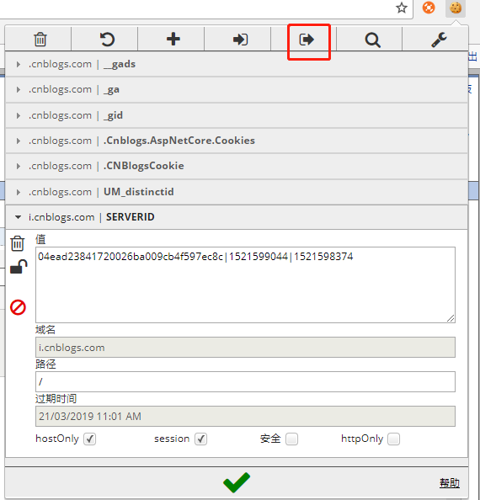Collapse the SERVERID cookie entry
This screenshot has height=500, width=480.
pos(237,217)
